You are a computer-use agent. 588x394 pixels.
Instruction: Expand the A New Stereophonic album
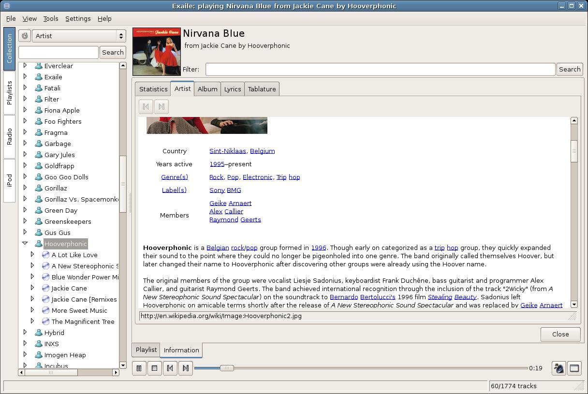click(x=32, y=266)
